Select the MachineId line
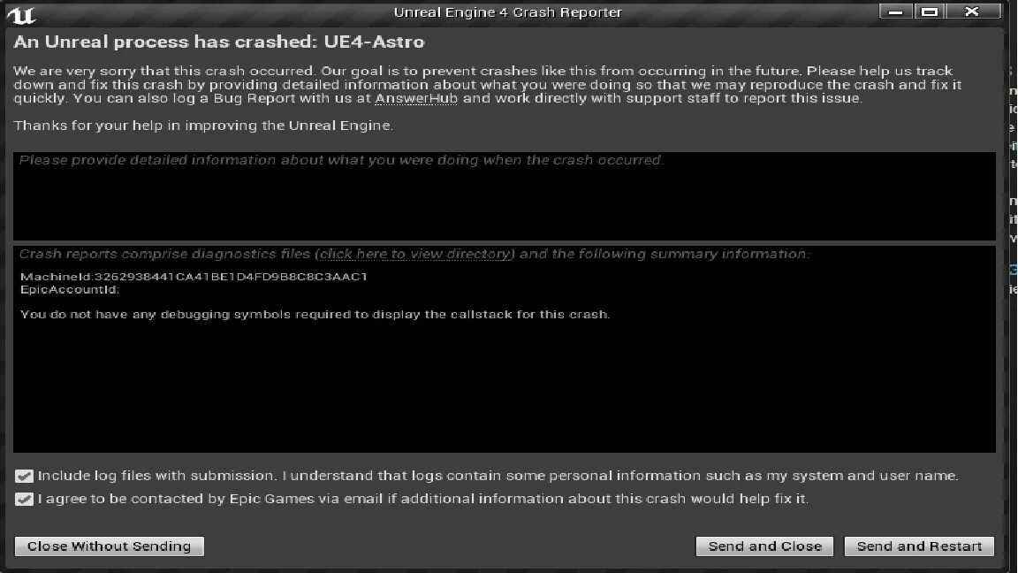Image resolution: width=1018 pixels, height=573 pixels. [x=194, y=277]
